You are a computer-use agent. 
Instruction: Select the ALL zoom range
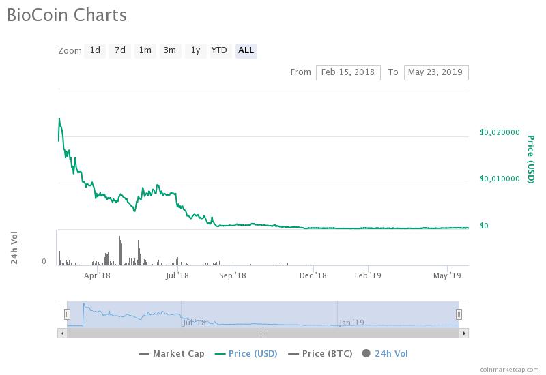click(x=246, y=50)
